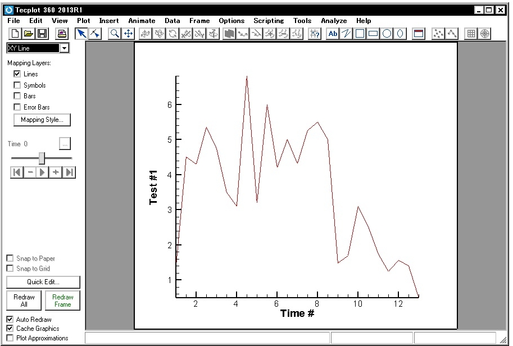Select the square shape tool
The height and width of the screenshot is (346, 513).
click(360, 33)
